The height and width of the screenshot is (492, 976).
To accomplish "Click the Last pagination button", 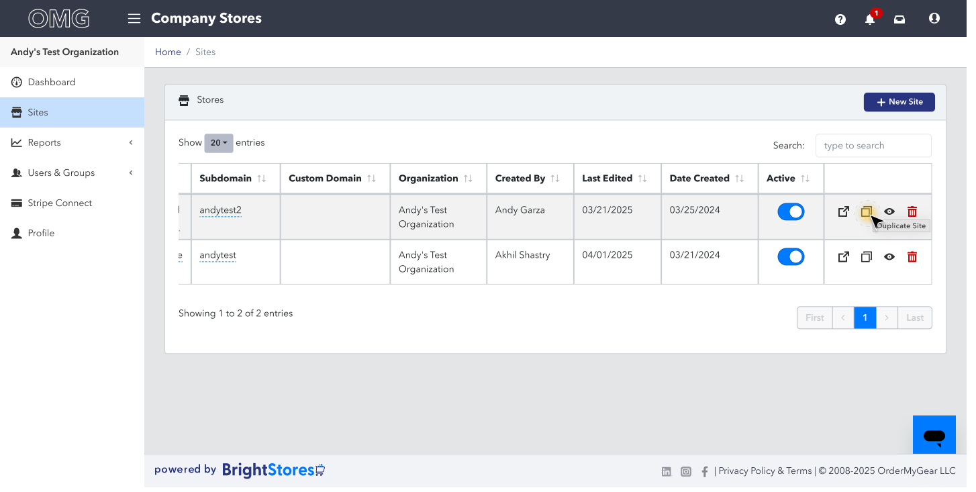I will (915, 317).
